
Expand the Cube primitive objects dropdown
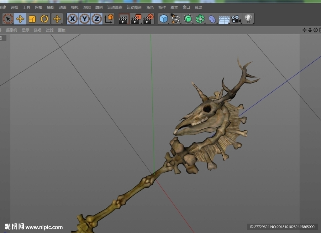click(164, 19)
